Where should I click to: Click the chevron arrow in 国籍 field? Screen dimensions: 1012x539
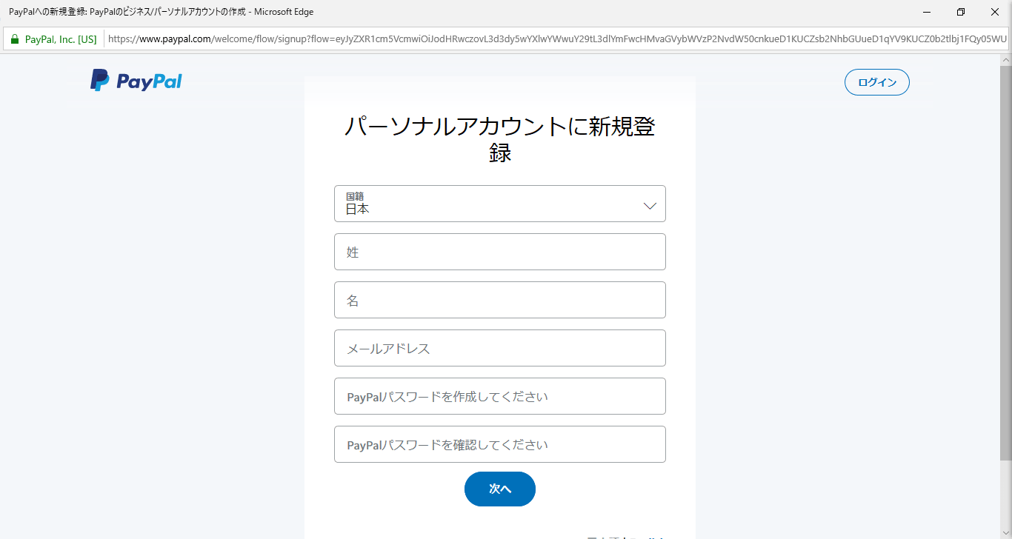click(650, 206)
